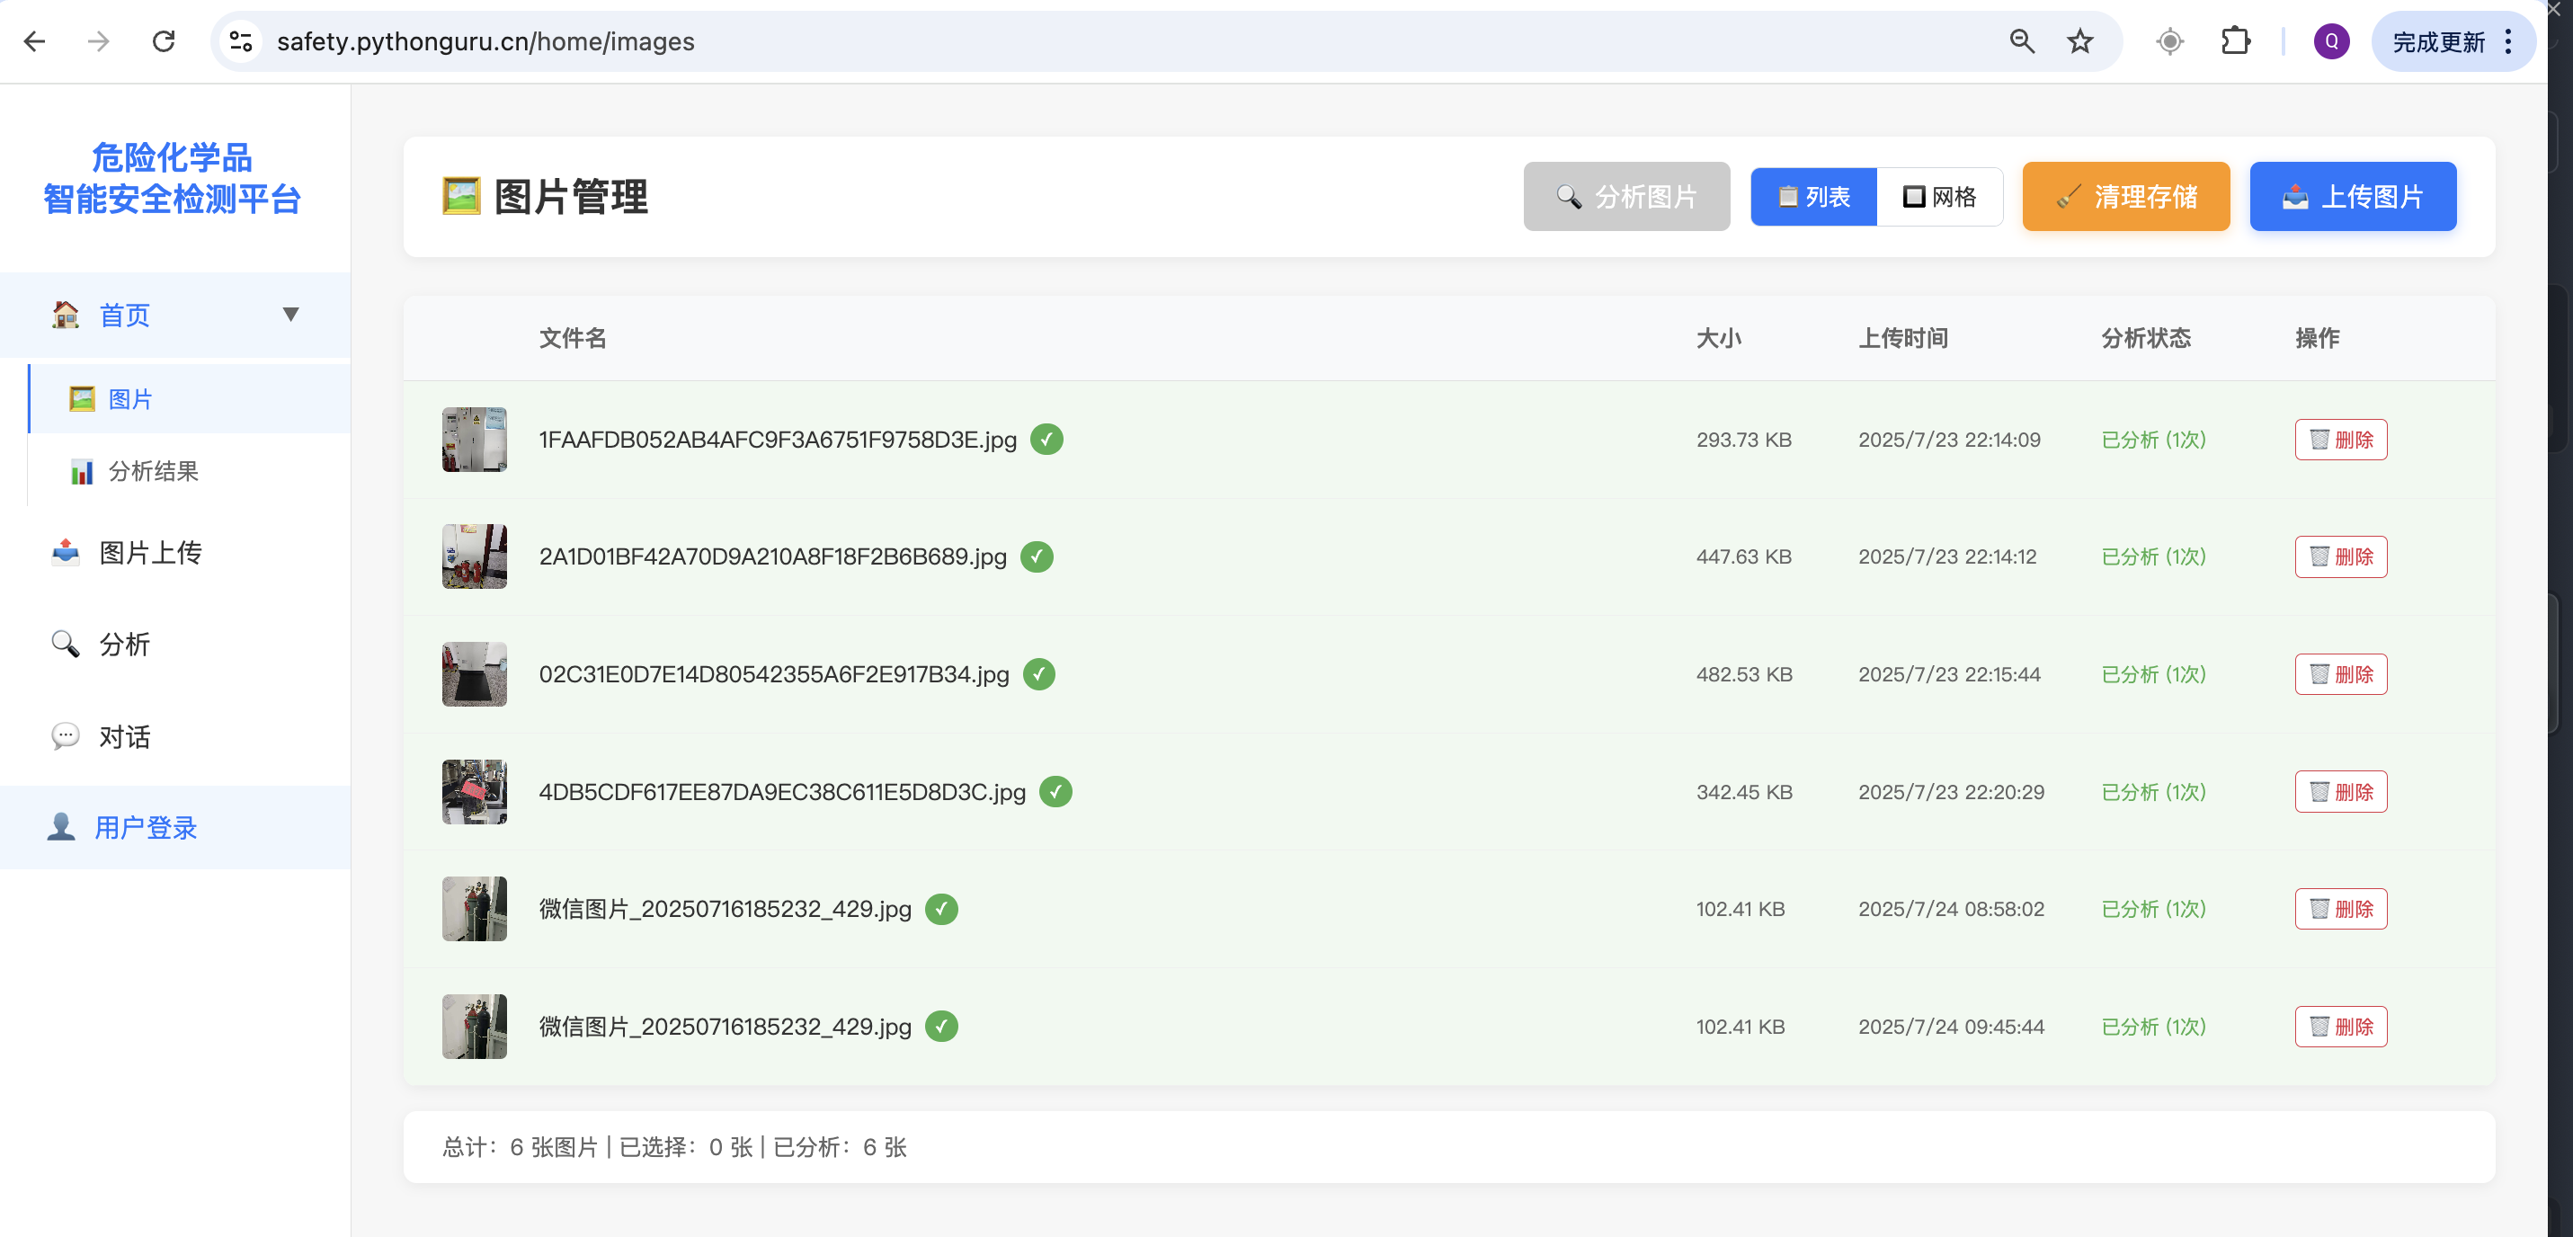Open thumbnail of 2A1D01BF42A70D9A210A8F18F2B6B689.jpg
The width and height of the screenshot is (2573, 1237).
[475, 556]
